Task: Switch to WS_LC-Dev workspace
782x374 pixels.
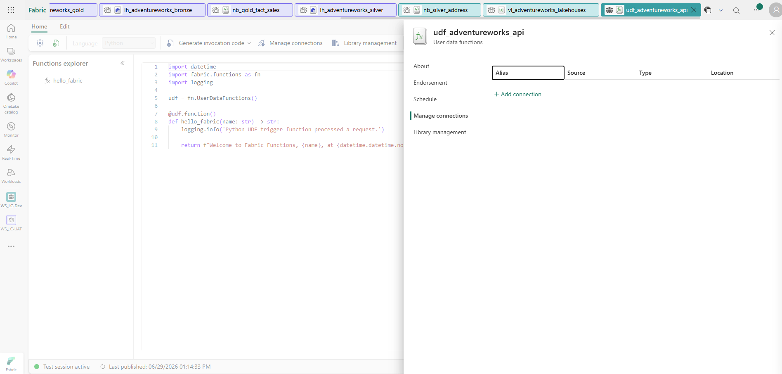Action: click(11, 200)
